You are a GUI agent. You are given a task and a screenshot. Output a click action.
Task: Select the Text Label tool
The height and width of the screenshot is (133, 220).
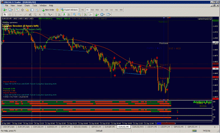click(x=45, y=14)
